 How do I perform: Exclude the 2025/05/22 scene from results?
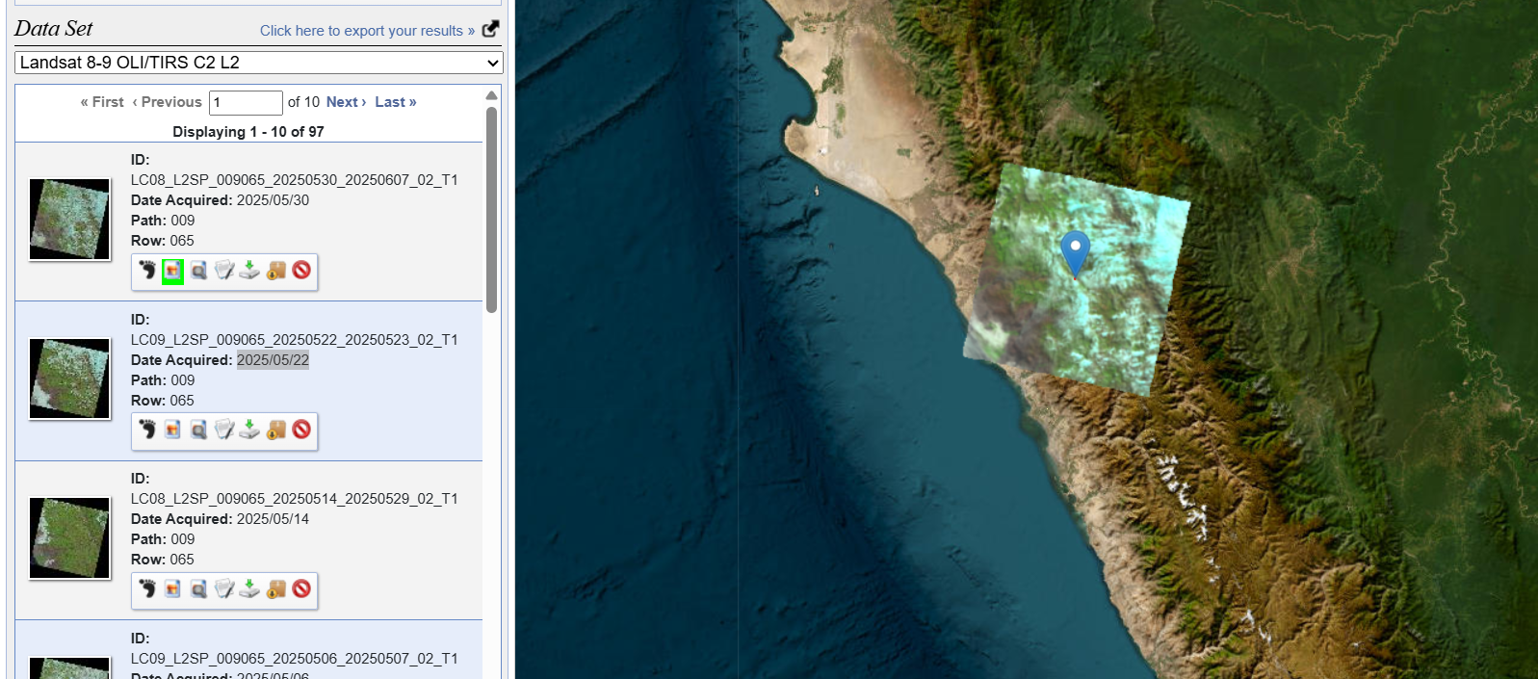(x=301, y=430)
